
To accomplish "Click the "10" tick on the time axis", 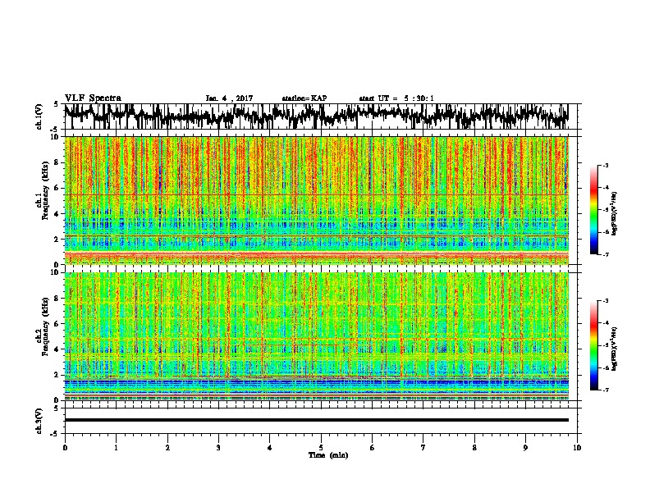I will (577, 448).
